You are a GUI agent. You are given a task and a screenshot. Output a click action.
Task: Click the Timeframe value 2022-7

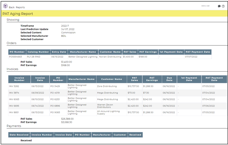(65, 26)
